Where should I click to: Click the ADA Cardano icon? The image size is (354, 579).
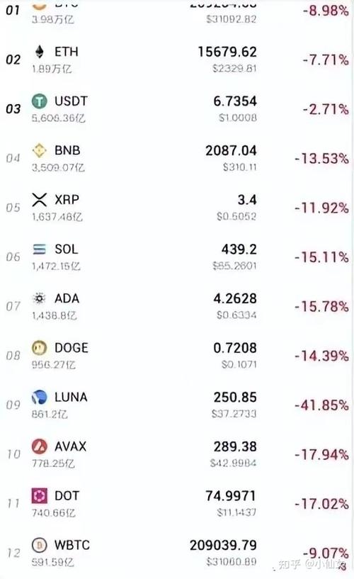tap(39, 298)
